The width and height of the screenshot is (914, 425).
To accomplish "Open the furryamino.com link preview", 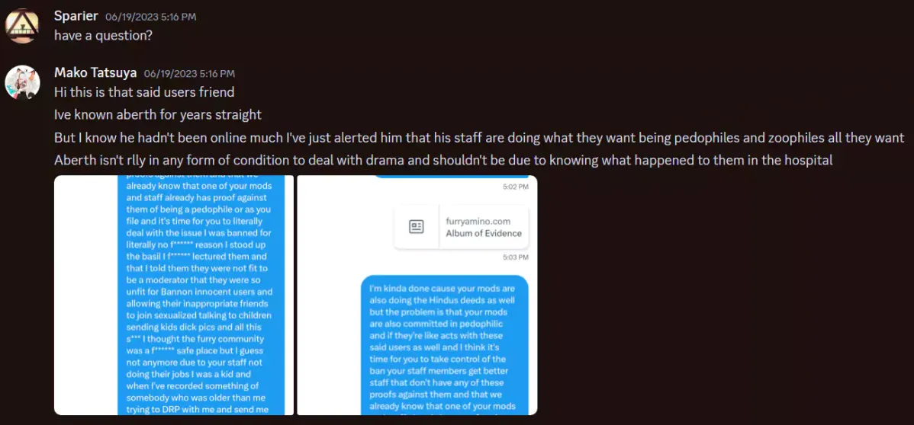I will pos(461,227).
